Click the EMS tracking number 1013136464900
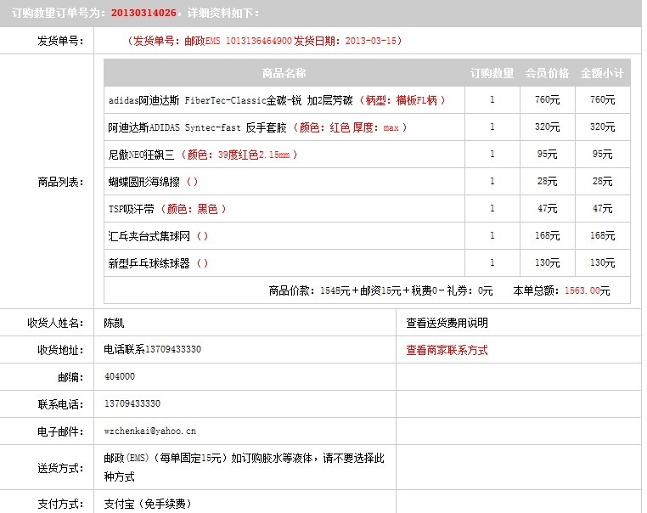Viewport: 647px width, 513px height. click(259, 41)
